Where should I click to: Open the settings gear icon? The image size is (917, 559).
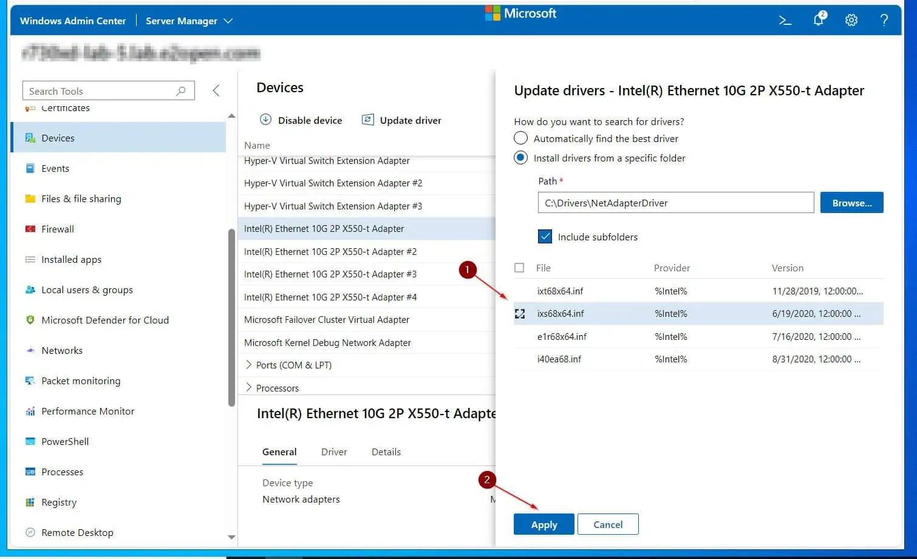[x=851, y=21]
